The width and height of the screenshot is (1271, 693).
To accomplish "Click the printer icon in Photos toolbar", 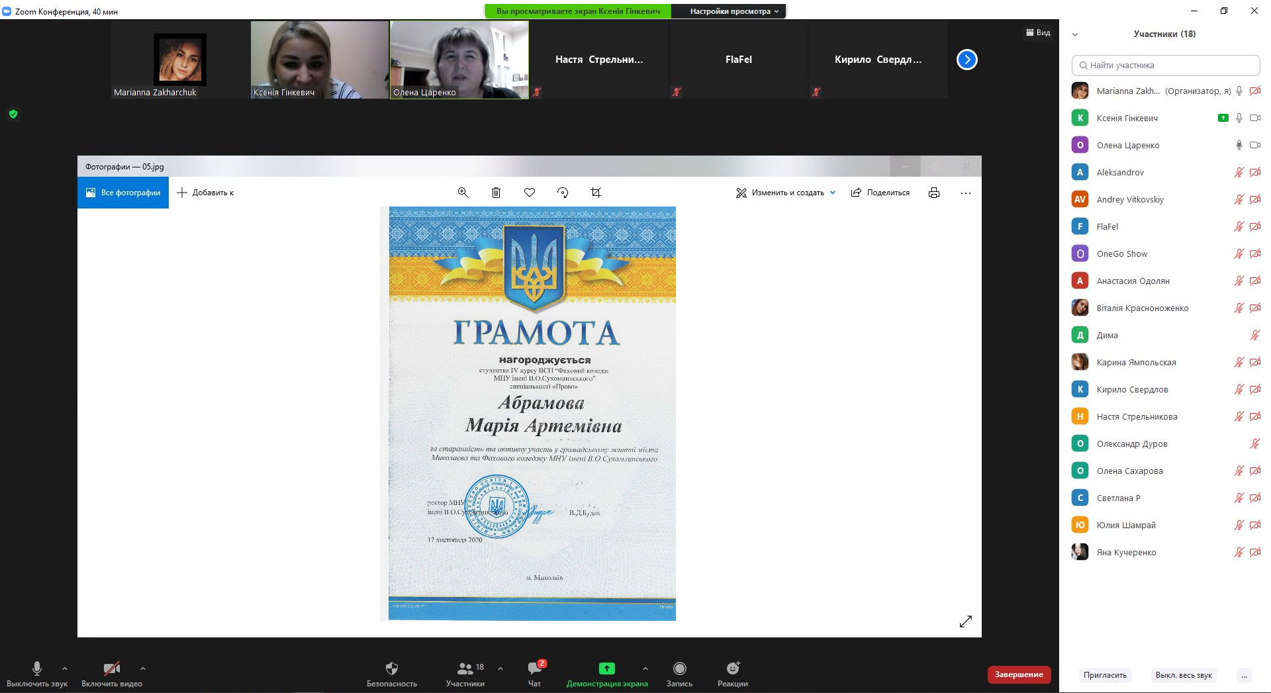I will [x=933, y=193].
